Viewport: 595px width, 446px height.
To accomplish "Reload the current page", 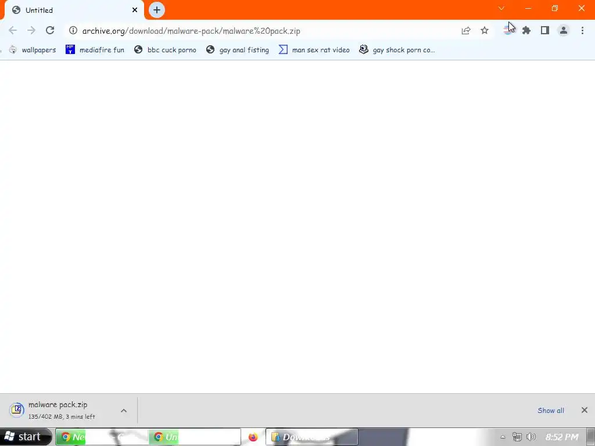I will click(x=50, y=30).
